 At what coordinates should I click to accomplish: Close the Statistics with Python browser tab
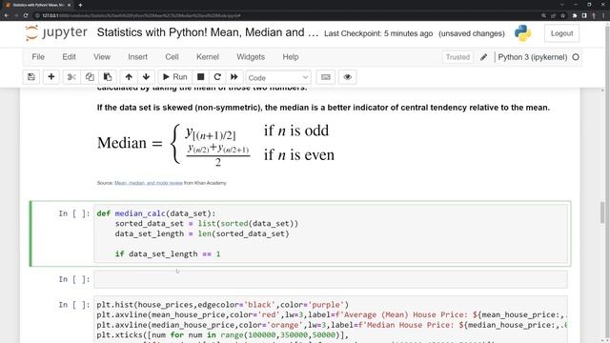[x=70, y=5]
